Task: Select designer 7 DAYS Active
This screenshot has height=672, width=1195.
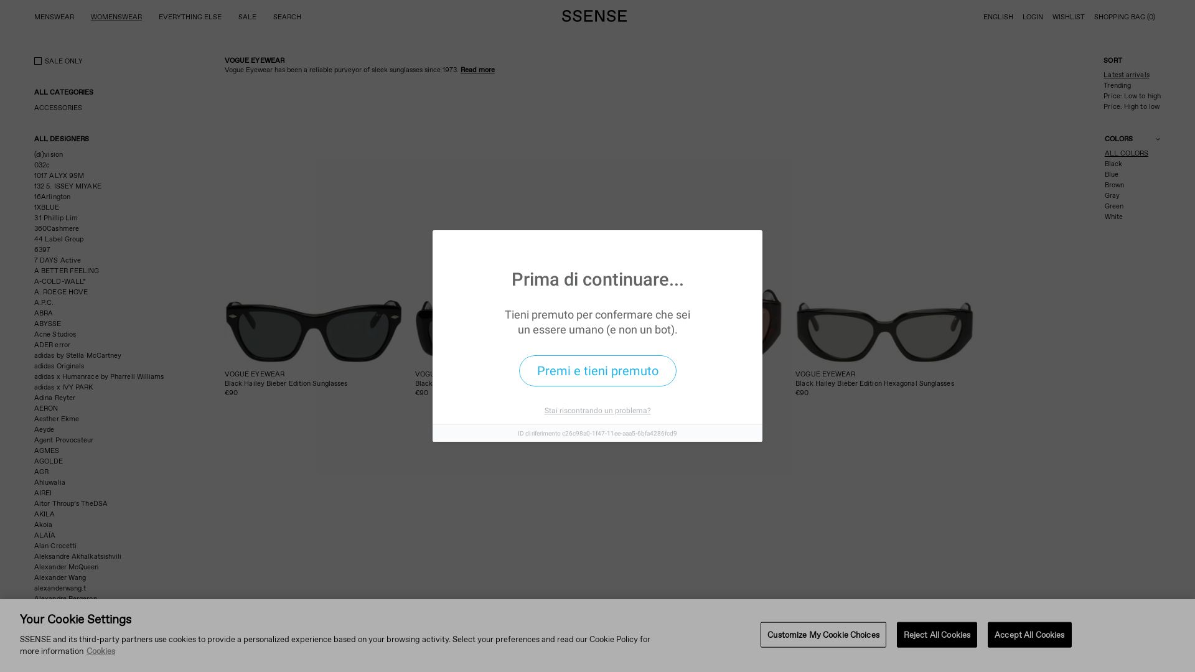Action: 57,260
